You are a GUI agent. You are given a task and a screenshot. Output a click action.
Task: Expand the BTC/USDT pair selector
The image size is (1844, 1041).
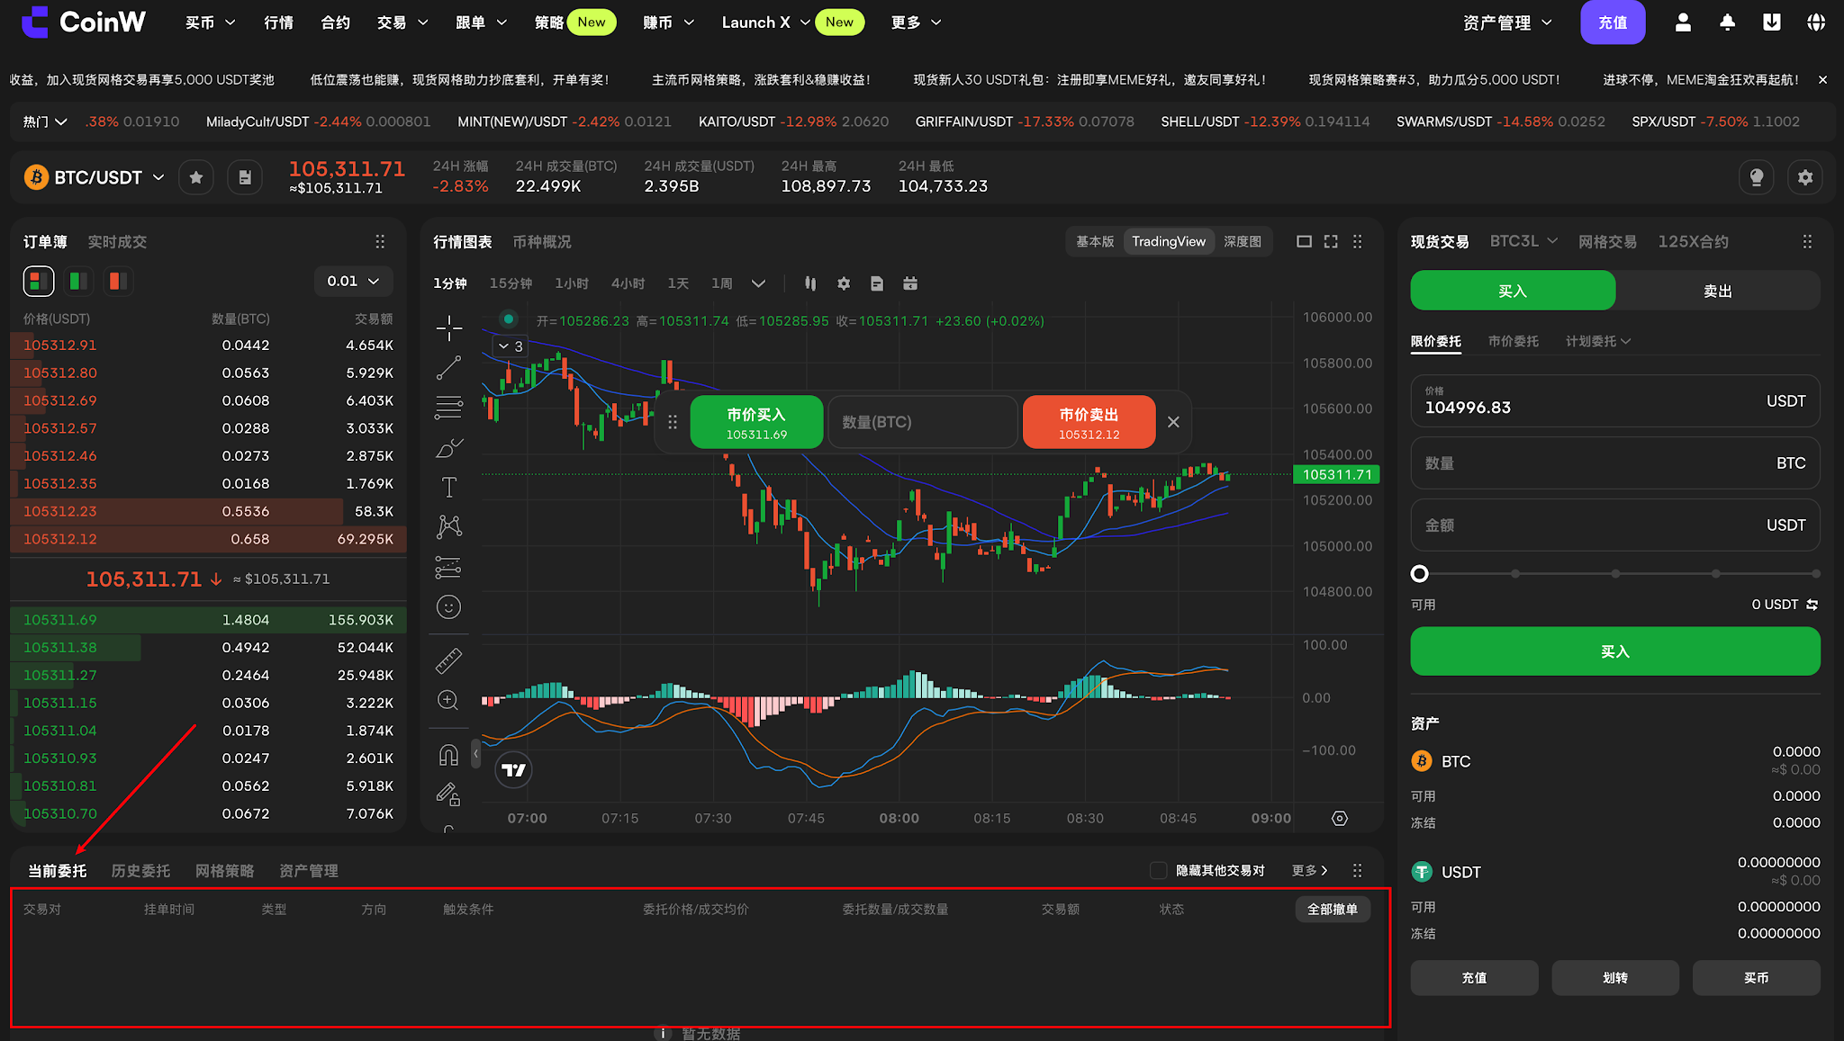pos(158,177)
